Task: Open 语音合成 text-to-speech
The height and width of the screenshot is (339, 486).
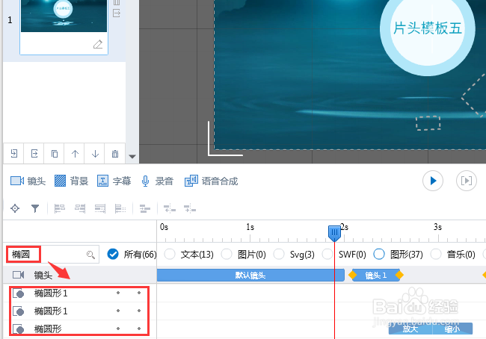Action: [211, 181]
